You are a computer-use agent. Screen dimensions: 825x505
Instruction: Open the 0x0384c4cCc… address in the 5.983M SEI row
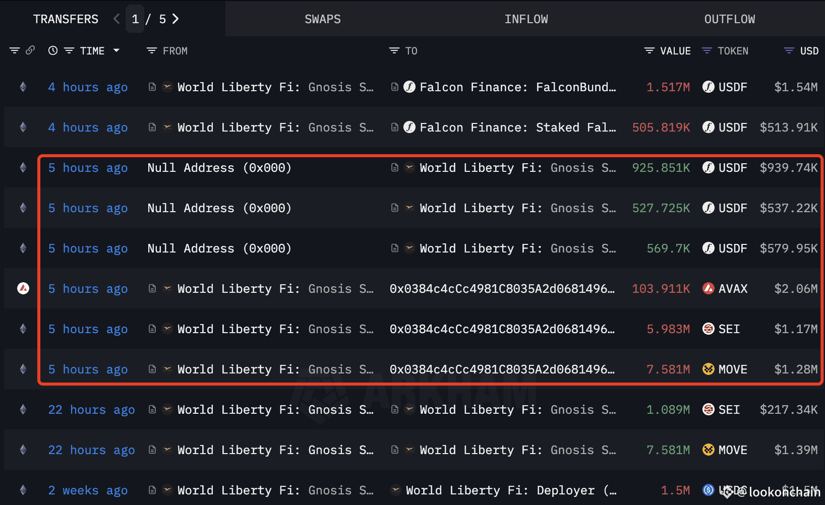coord(502,329)
